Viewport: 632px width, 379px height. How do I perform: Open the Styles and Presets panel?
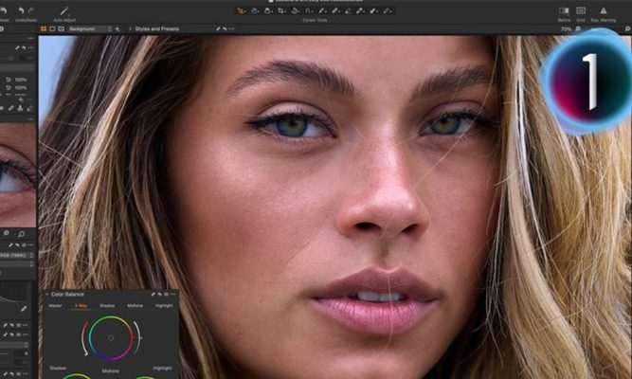[157, 29]
